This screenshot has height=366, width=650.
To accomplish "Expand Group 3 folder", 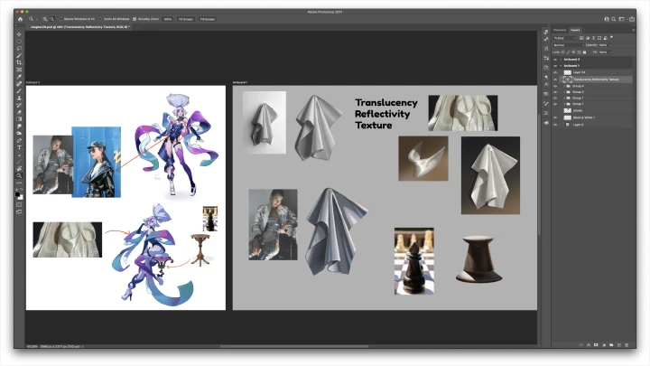I will pyautogui.click(x=564, y=91).
